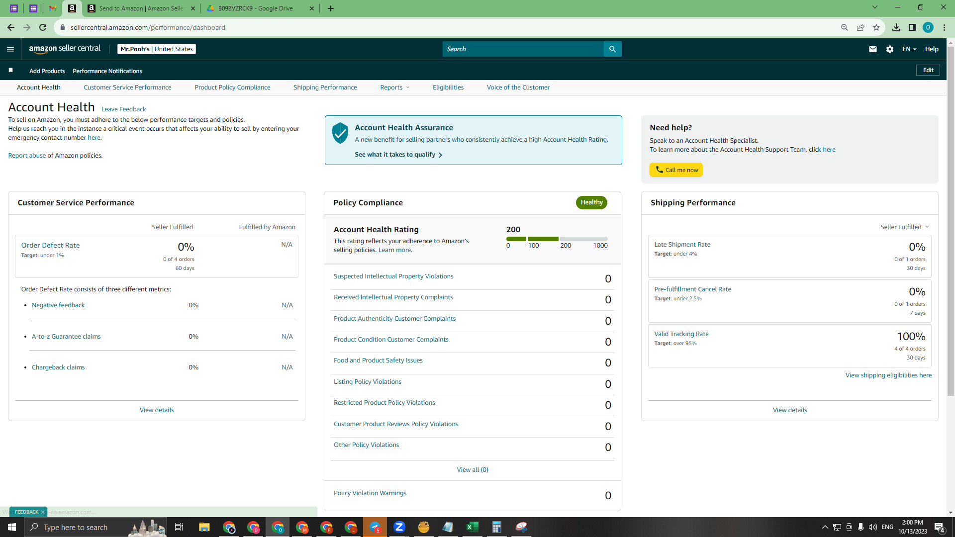Image resolution: width=955 pixels, height=537 pixels.
Task: Open the Windows Start menu
Action: pos(12,527)
